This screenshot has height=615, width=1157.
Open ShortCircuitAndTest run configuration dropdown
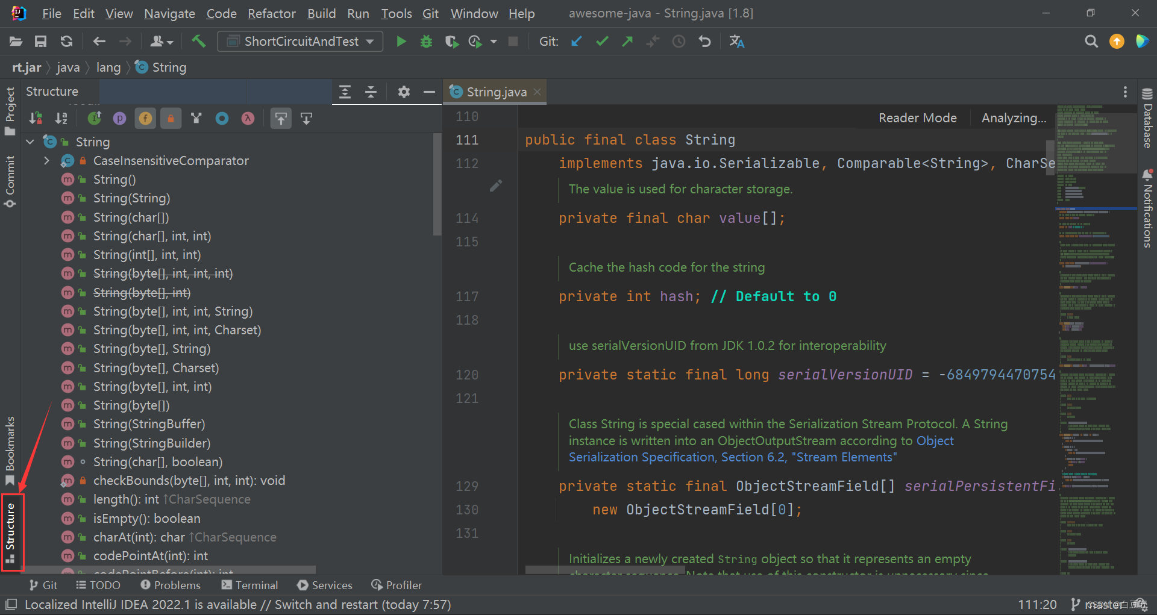pyautogui.click(x=300, y=42)
